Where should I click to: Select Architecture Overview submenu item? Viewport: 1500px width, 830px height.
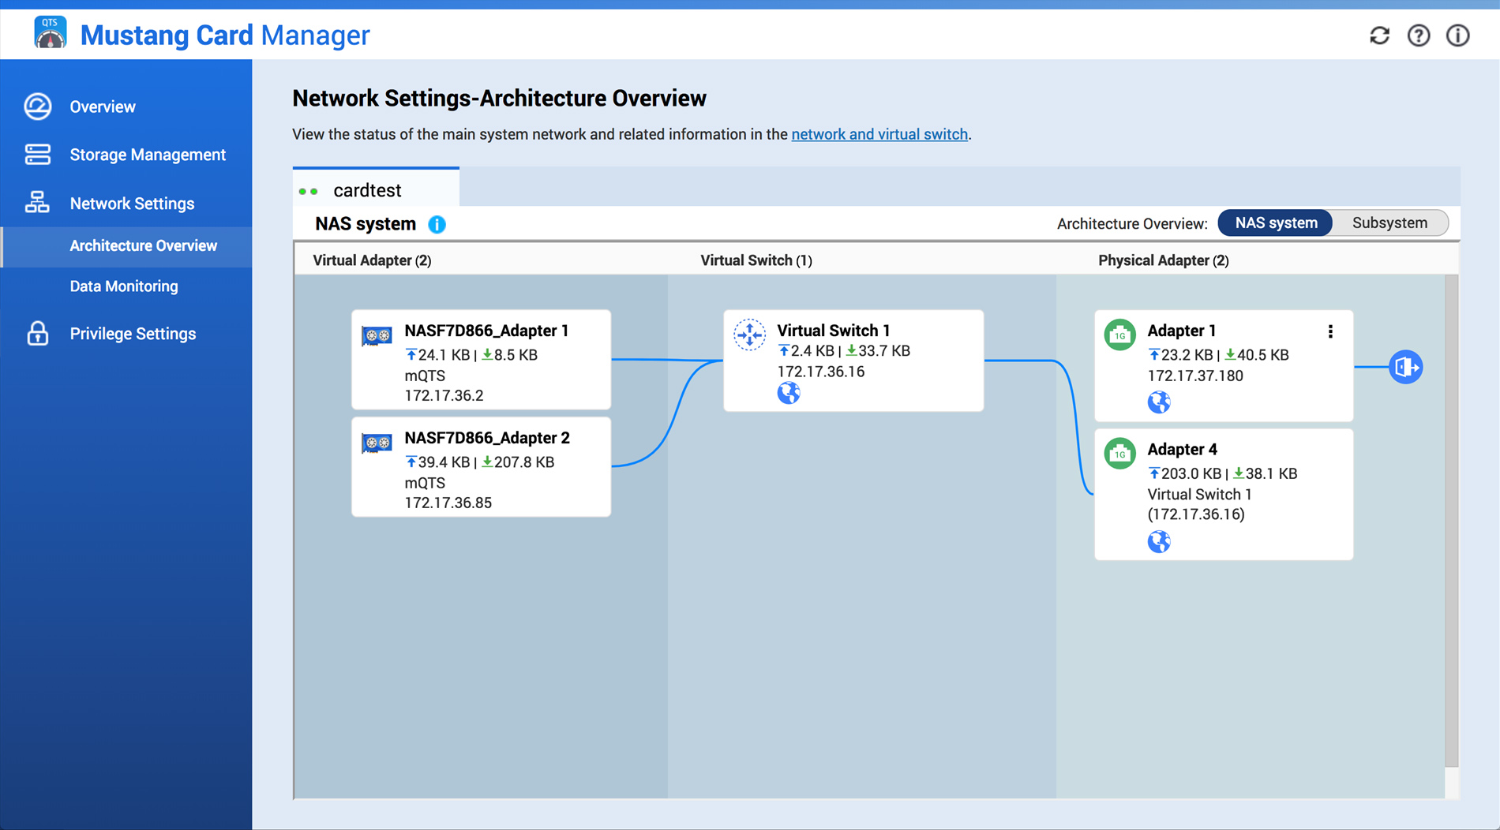126,246
